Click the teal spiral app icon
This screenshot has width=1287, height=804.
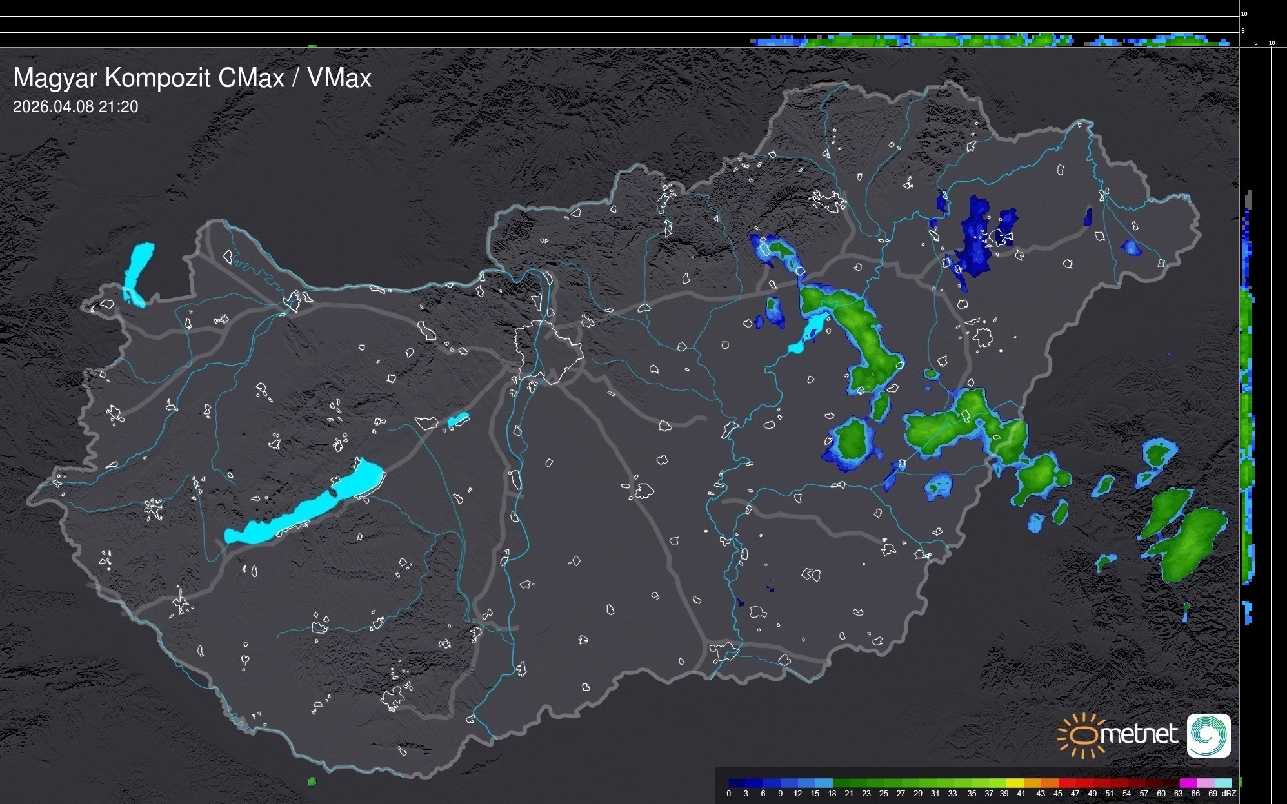1208,735
